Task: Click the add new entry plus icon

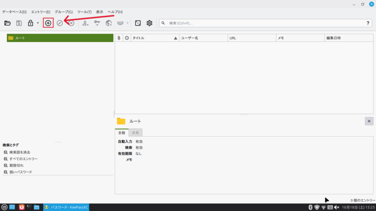Action: point(48,23)
